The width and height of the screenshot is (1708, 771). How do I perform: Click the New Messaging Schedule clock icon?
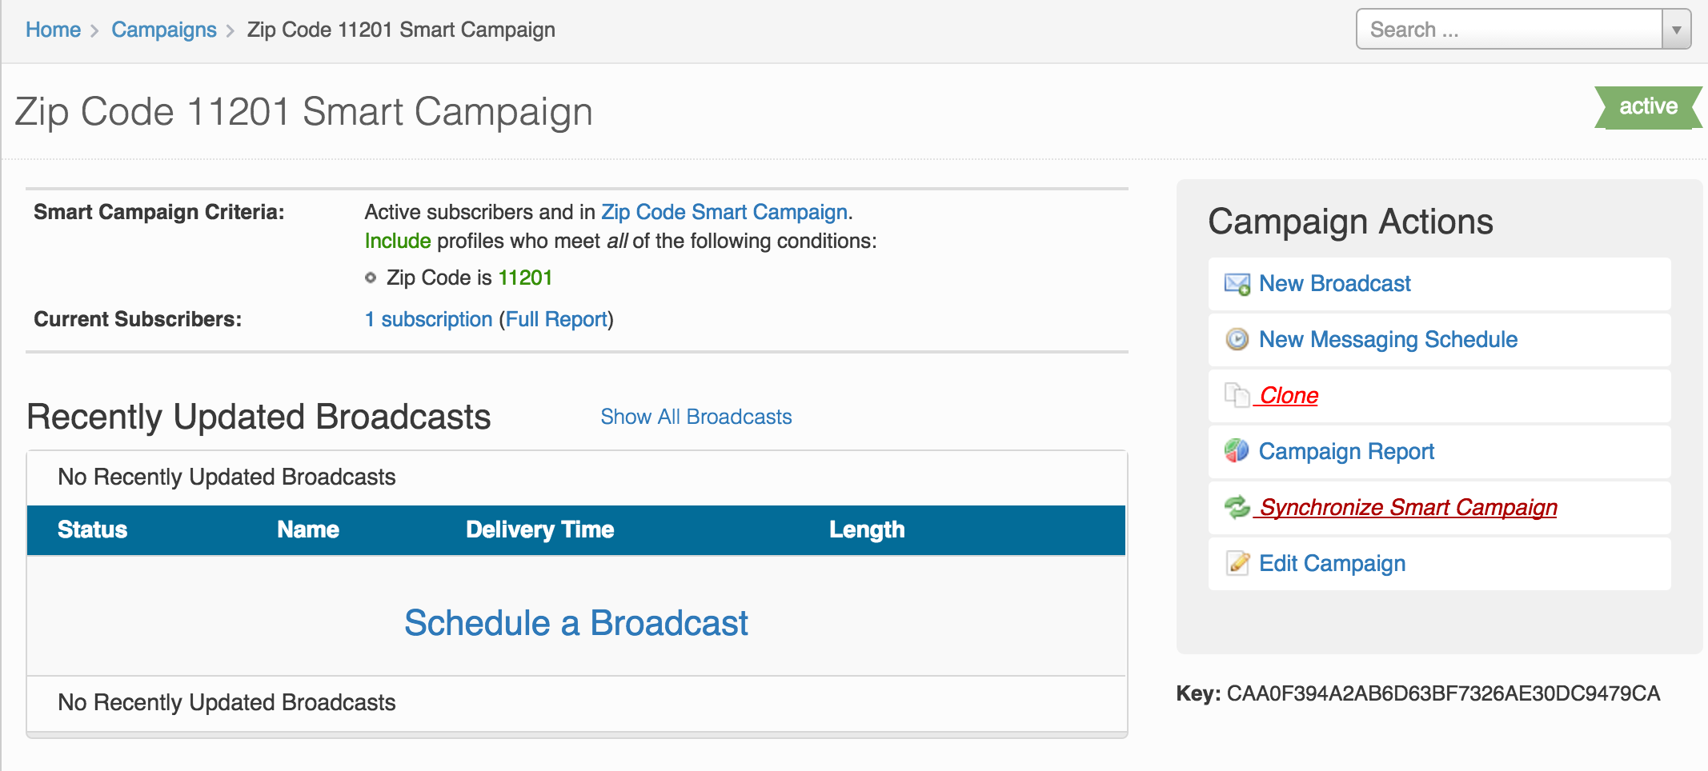[x=1237, y=339]
